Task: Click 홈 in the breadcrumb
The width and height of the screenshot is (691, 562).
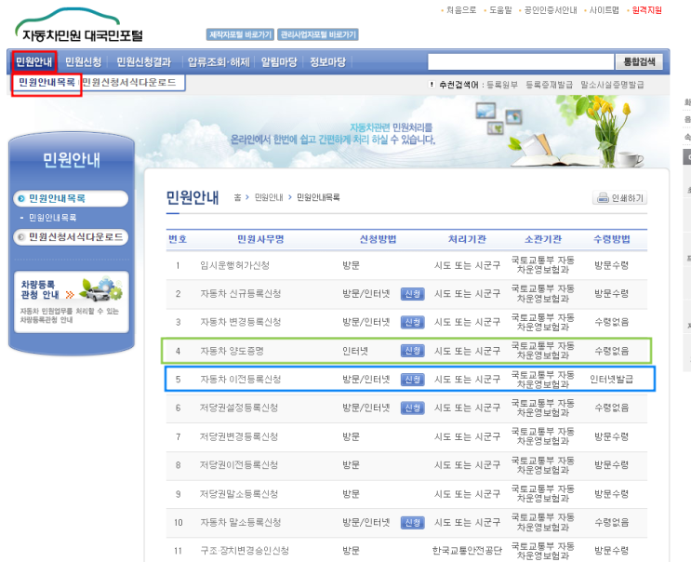Action: pos(237,197)
